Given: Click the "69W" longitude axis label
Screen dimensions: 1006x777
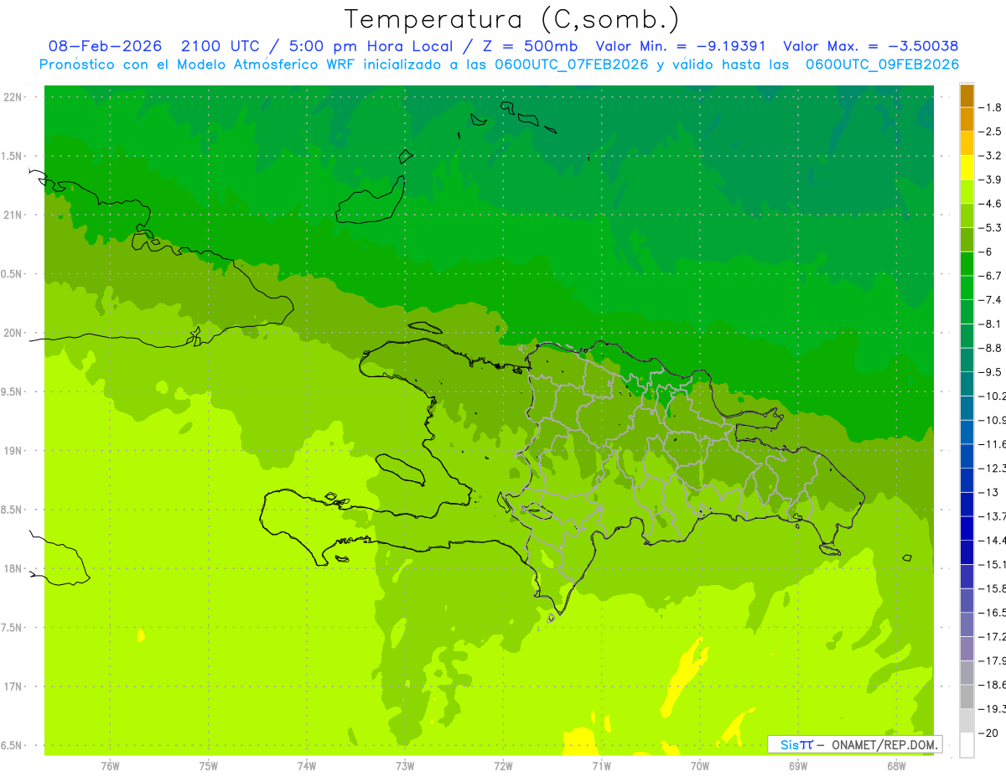Looking at the screenshot, I should [x=798, y=766].
